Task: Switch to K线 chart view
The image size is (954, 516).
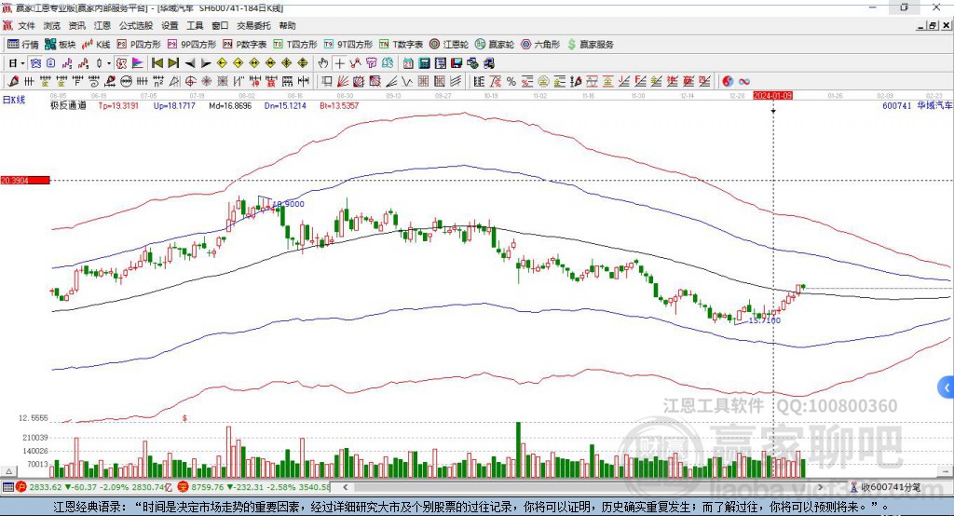Action: (96, 45)
